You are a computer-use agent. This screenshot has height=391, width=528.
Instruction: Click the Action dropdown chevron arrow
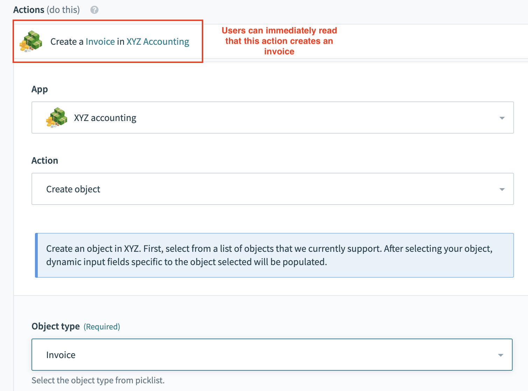[x=502, y=189]
